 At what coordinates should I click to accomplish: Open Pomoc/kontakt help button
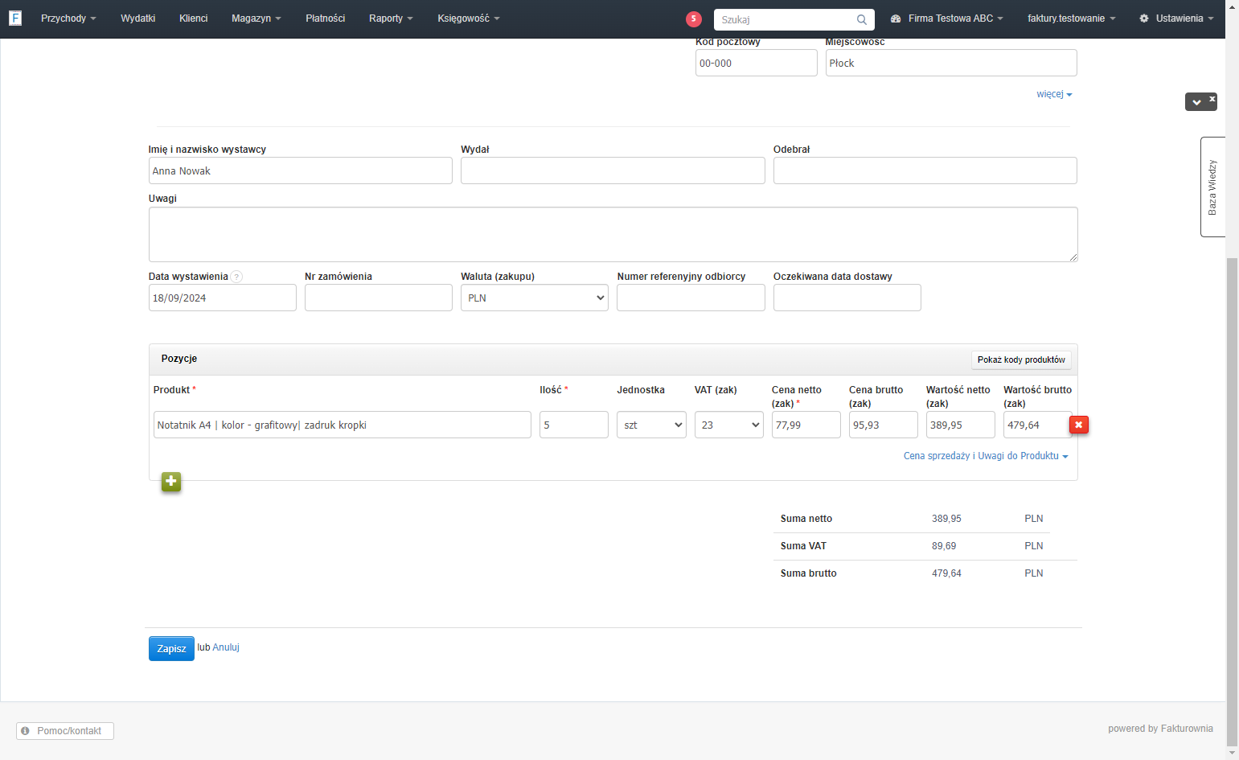click(65, 731)
